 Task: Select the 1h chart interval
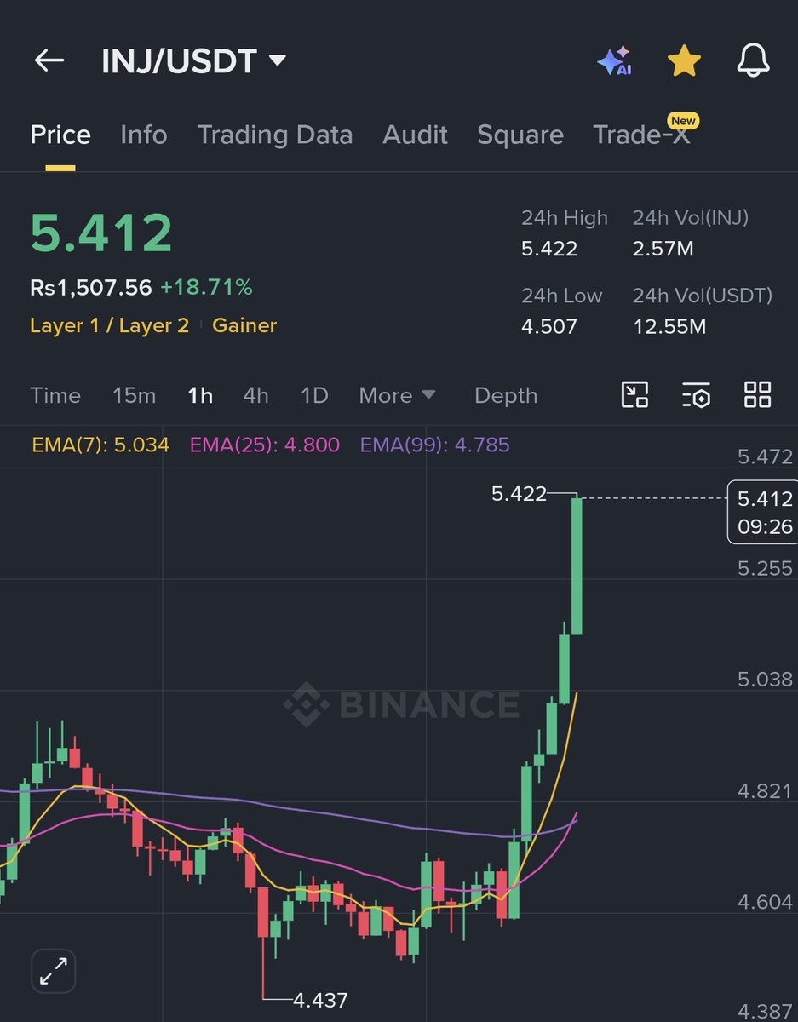click(200, 395)
